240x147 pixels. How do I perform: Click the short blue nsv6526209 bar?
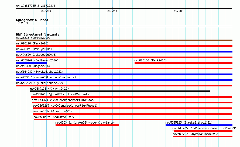point(31,63)
